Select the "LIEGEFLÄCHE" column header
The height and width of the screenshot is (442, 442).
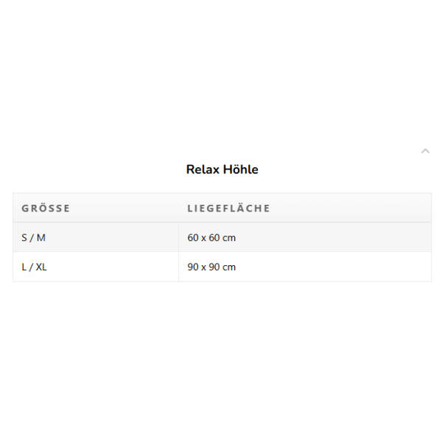tap(228, 208)
